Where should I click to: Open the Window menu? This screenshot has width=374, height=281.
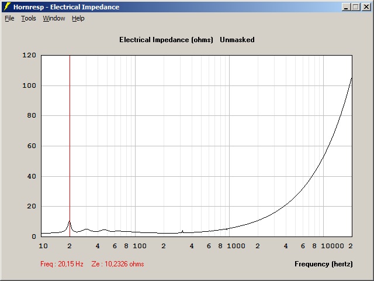54,18
